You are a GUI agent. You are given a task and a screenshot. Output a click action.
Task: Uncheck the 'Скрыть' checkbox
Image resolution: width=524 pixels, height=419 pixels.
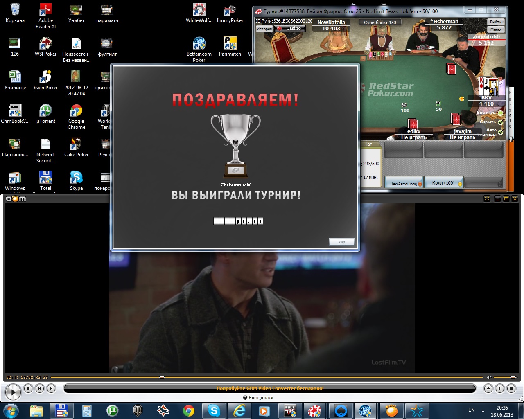pos(500,122)
